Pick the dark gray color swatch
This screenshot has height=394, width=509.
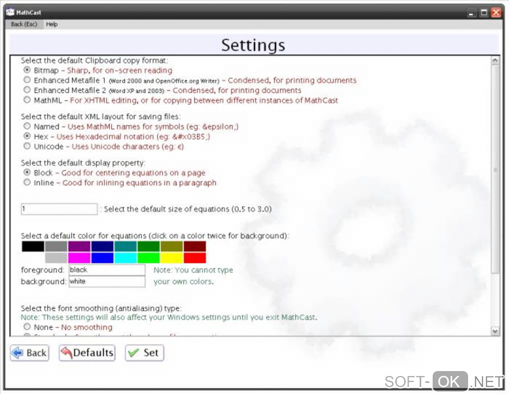click(56, 246)
